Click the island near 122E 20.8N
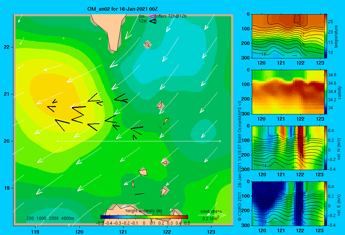345x235 pixels. coord(161,105)
